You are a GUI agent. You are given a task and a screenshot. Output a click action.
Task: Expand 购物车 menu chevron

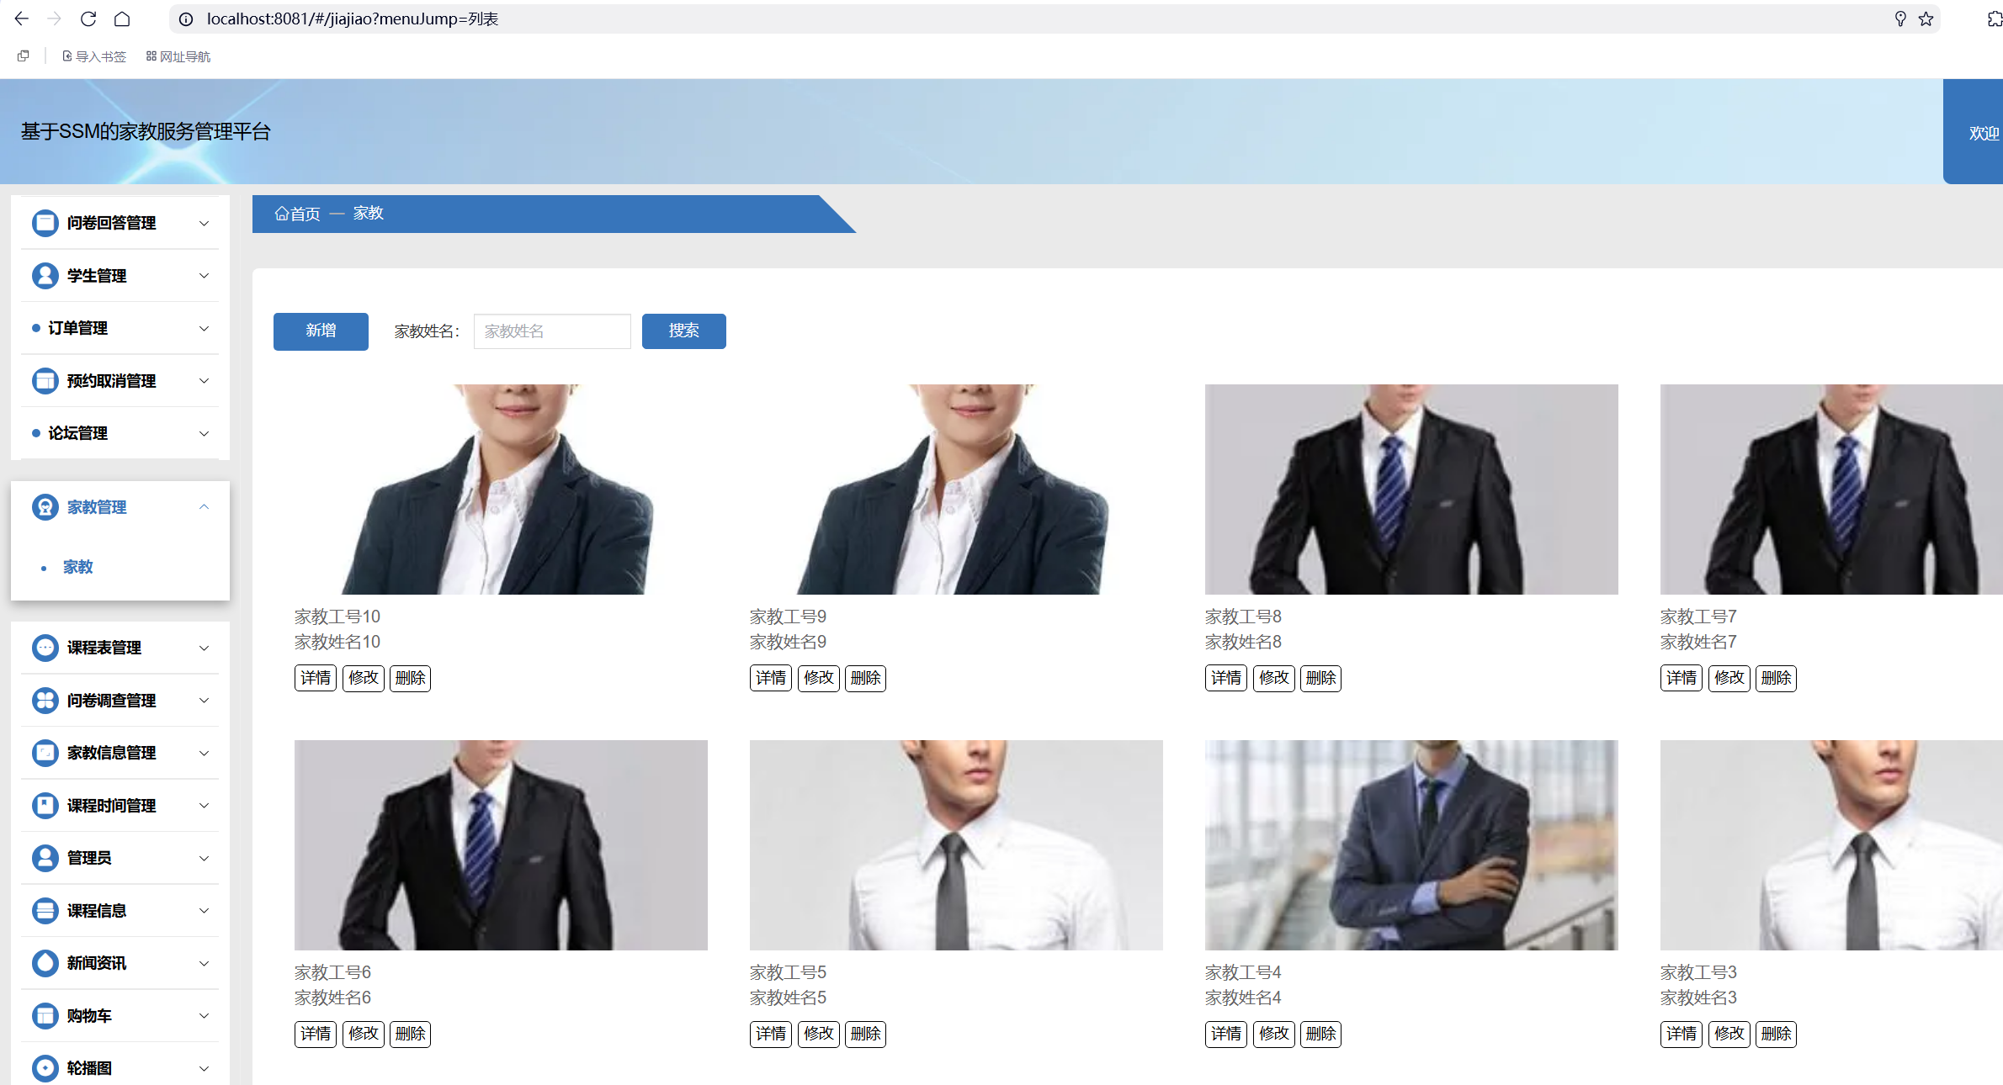pos(204,1016)
